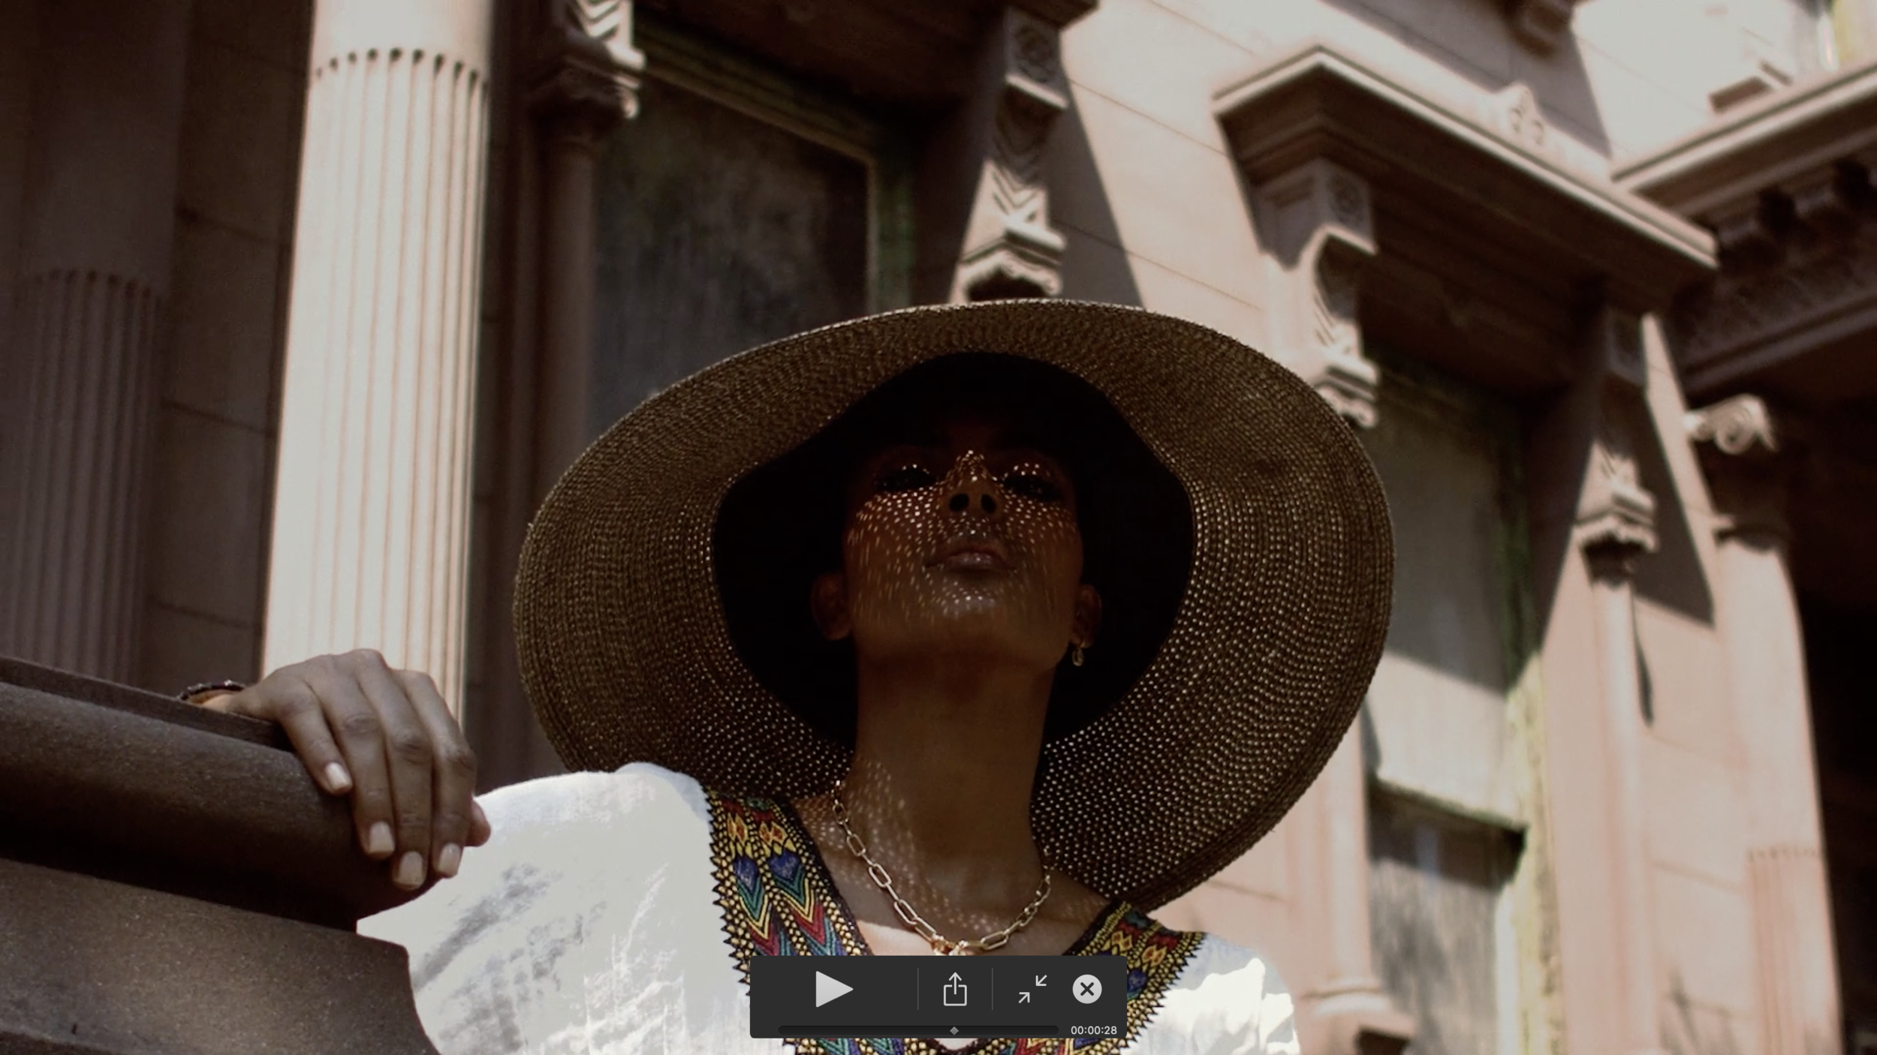Toggle the 00:00:28 time display
The image size is (1877, 1055).
click(x=1093, y=1031)
